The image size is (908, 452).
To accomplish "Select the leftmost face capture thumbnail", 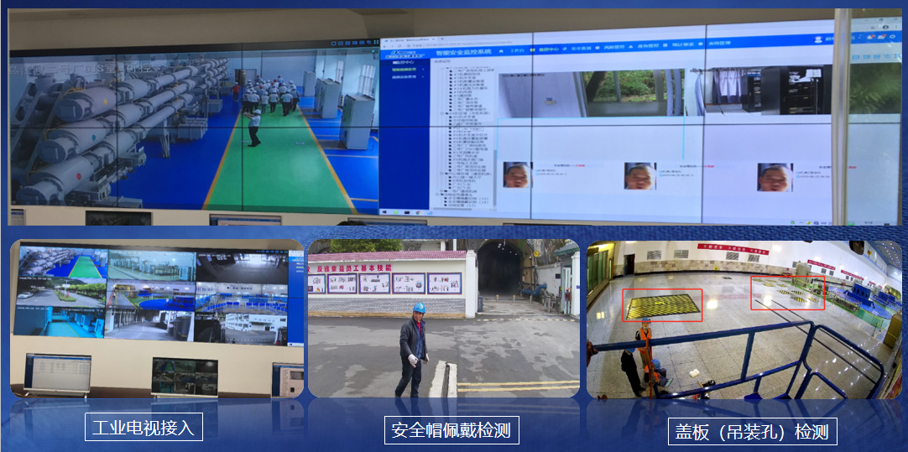I will coord(516,176).
